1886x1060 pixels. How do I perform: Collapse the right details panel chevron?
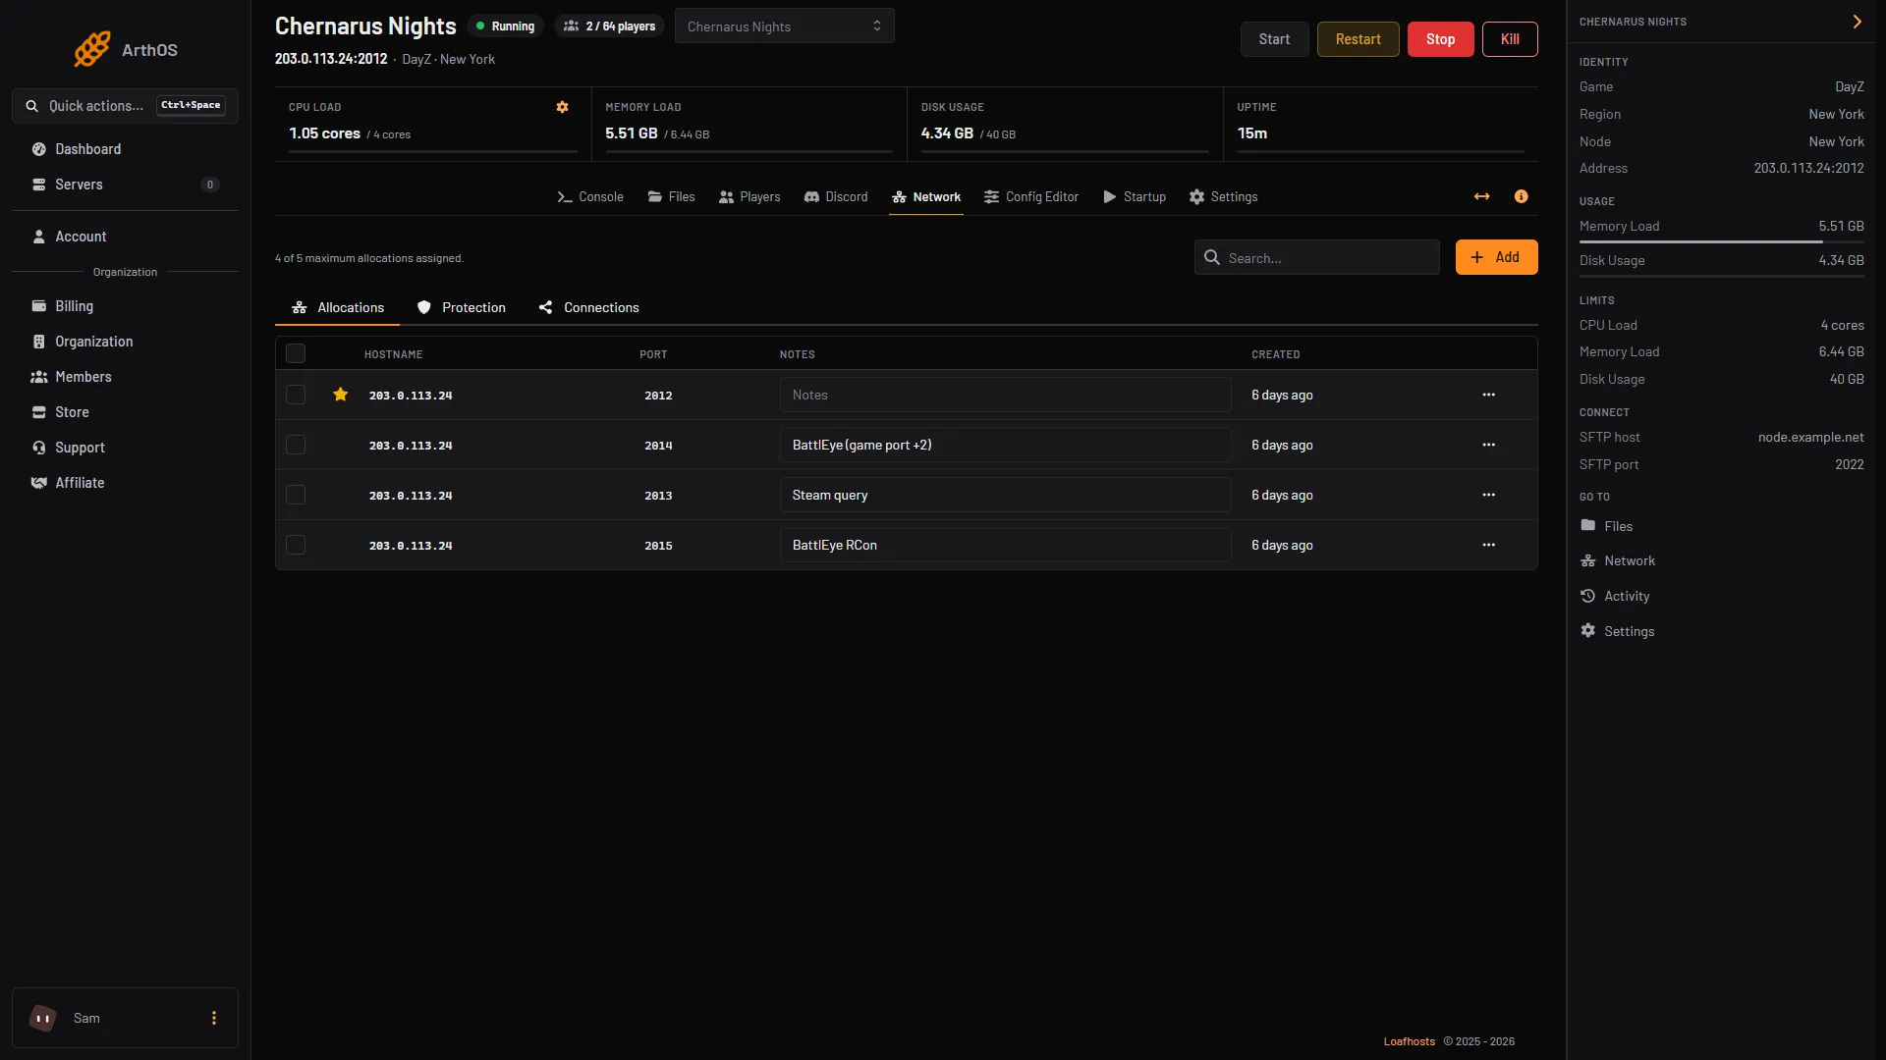(1857, 22)
